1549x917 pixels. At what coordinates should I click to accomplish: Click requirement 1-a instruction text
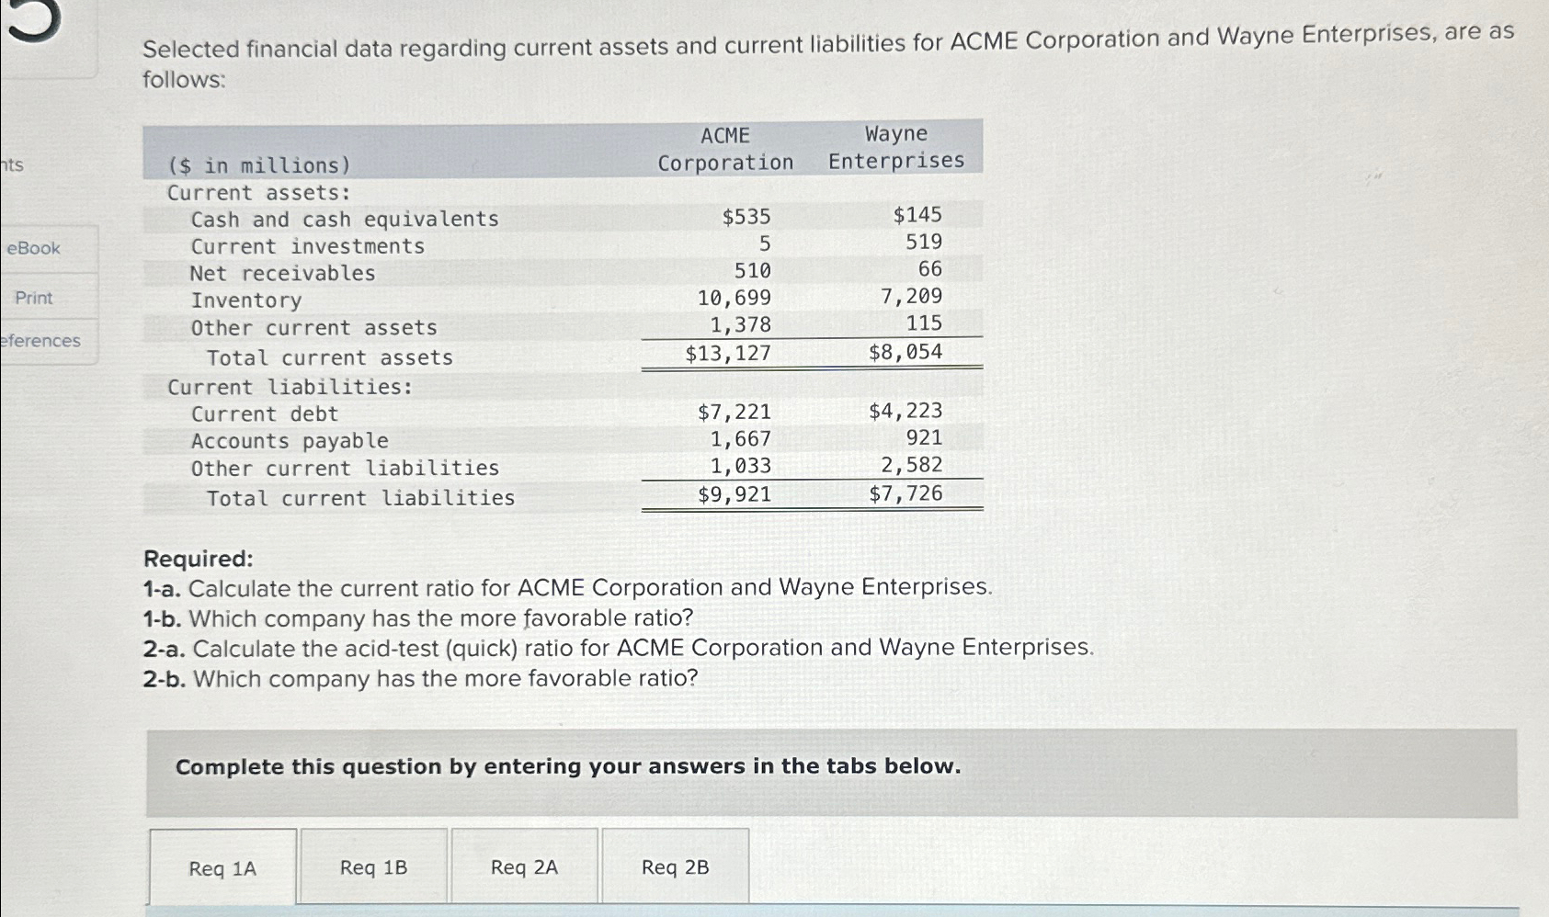coord(567,588)
